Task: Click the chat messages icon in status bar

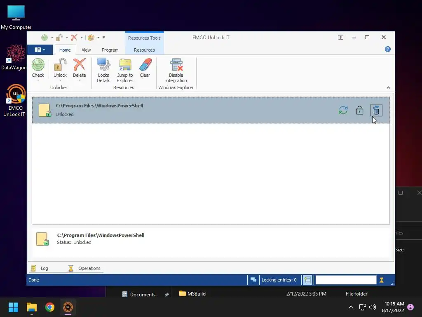Action: point(253,280)
